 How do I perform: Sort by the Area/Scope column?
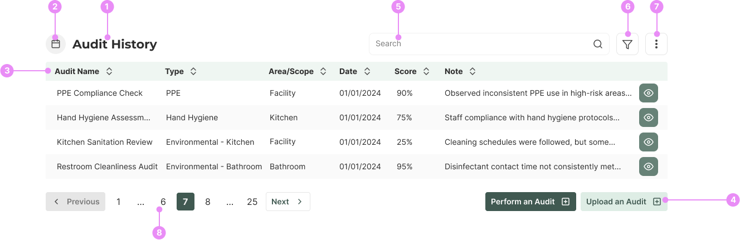point(323,71)
